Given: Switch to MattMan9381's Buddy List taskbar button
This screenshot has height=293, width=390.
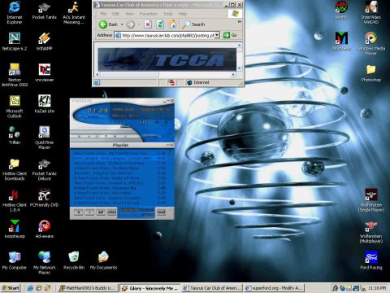Looking at the screenshot, I should tap(89, 288).
